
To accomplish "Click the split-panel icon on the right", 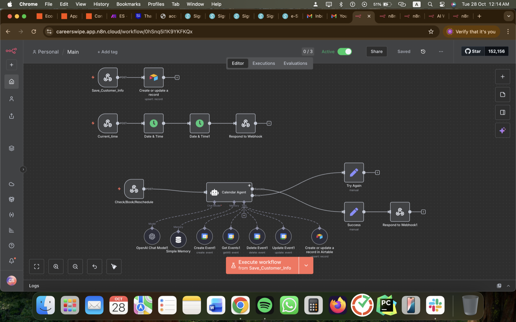I will coord(503,112).
